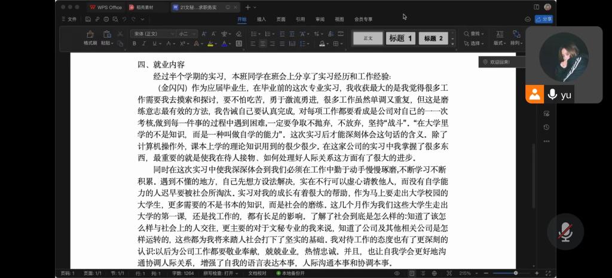
Task: Click the Format Painter (格式刷) icon
Action: click(90, 37)
